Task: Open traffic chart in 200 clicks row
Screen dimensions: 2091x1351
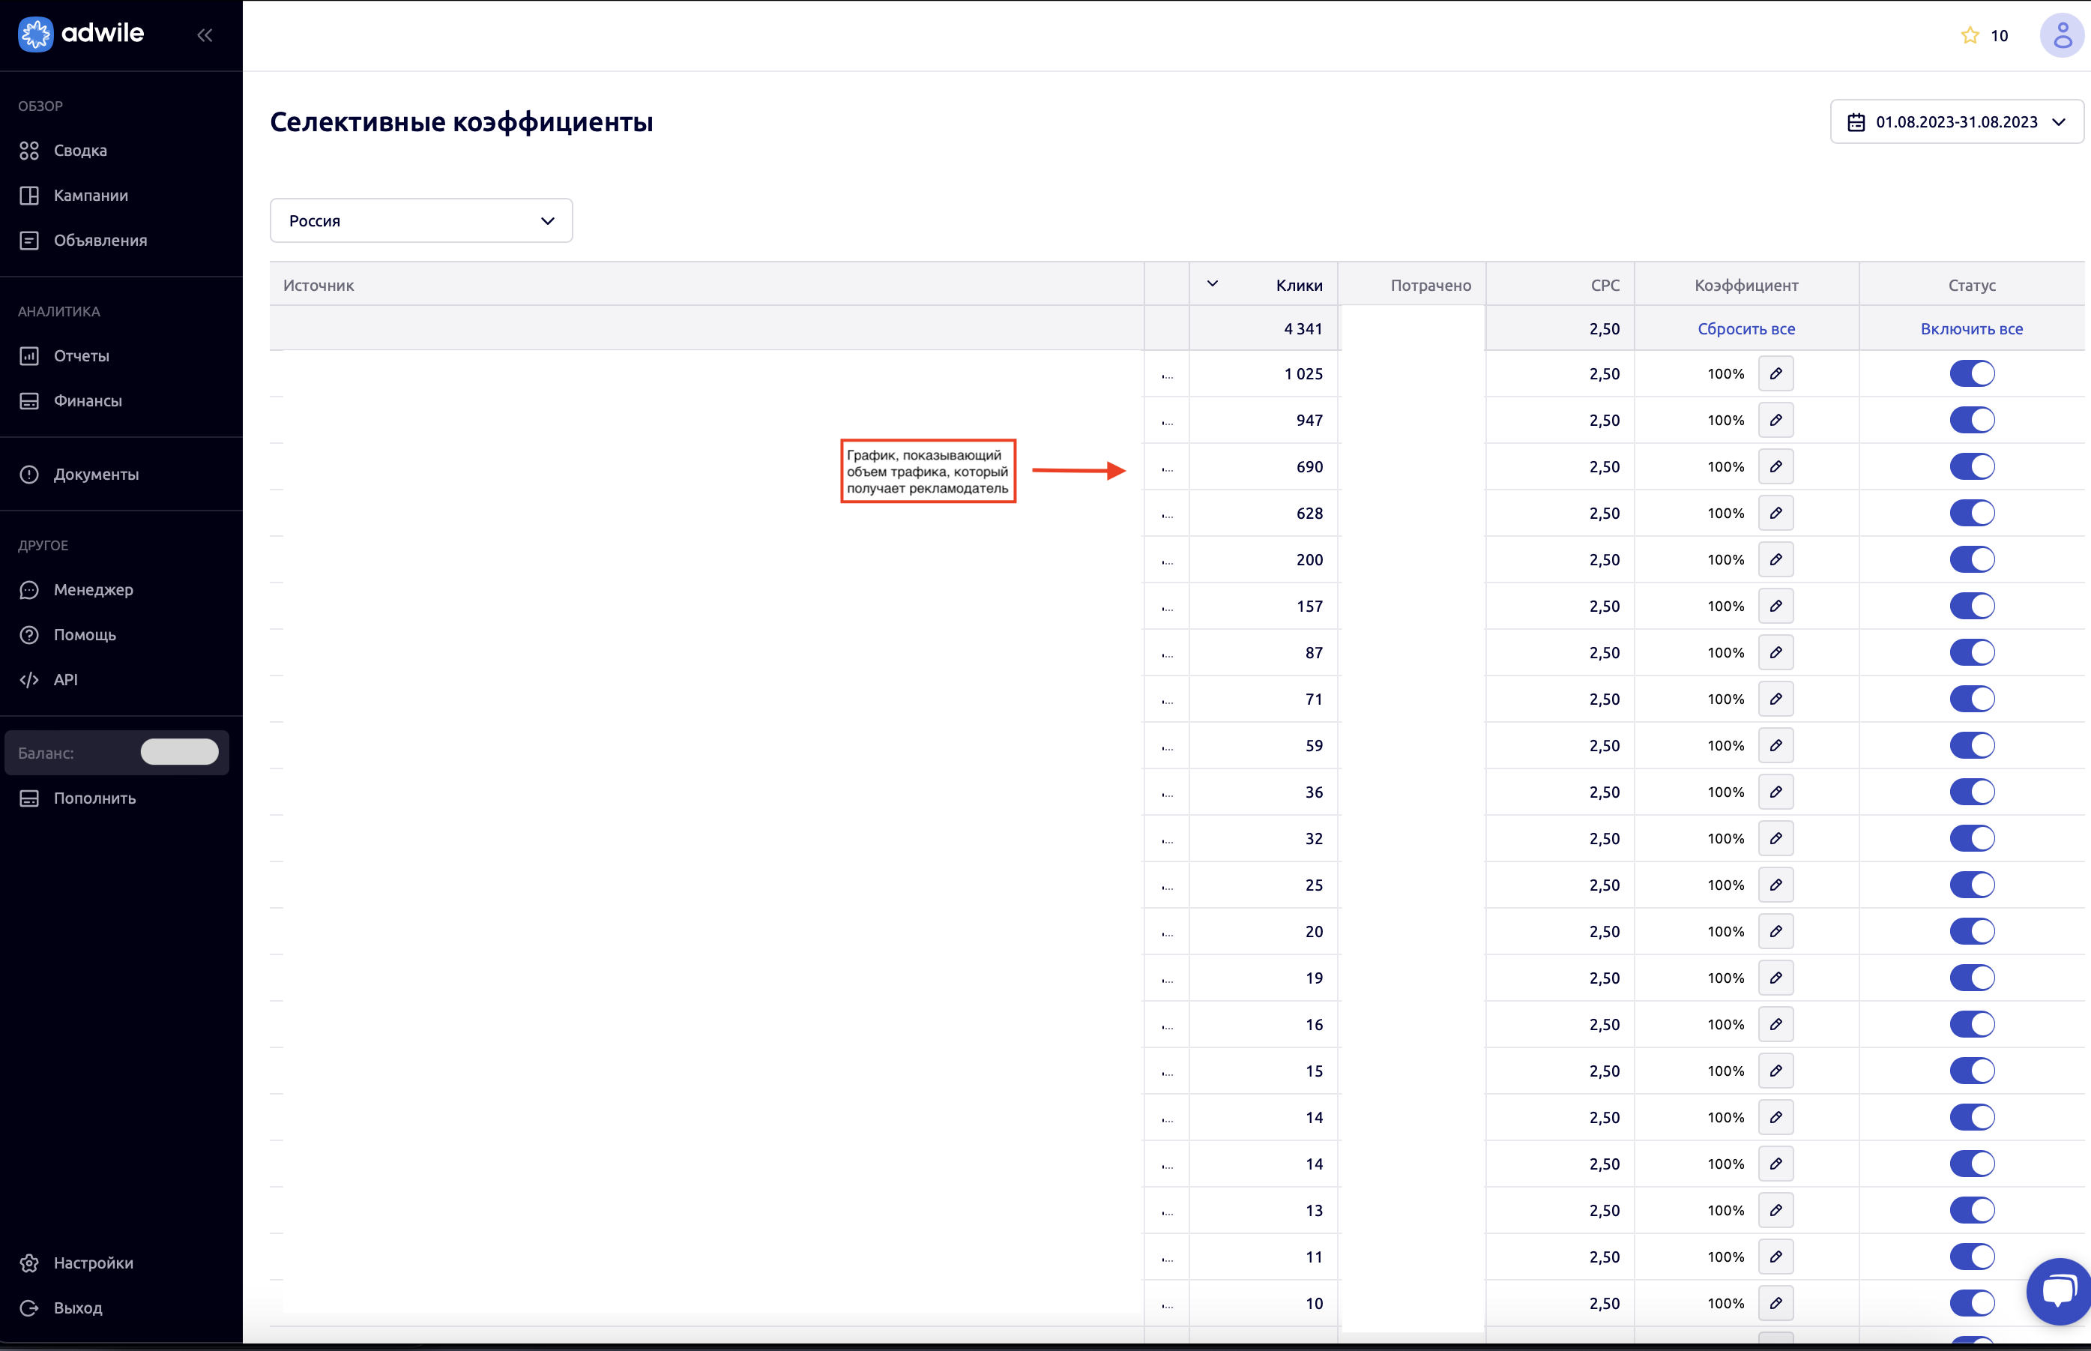Action: [x=1167, y=562]
